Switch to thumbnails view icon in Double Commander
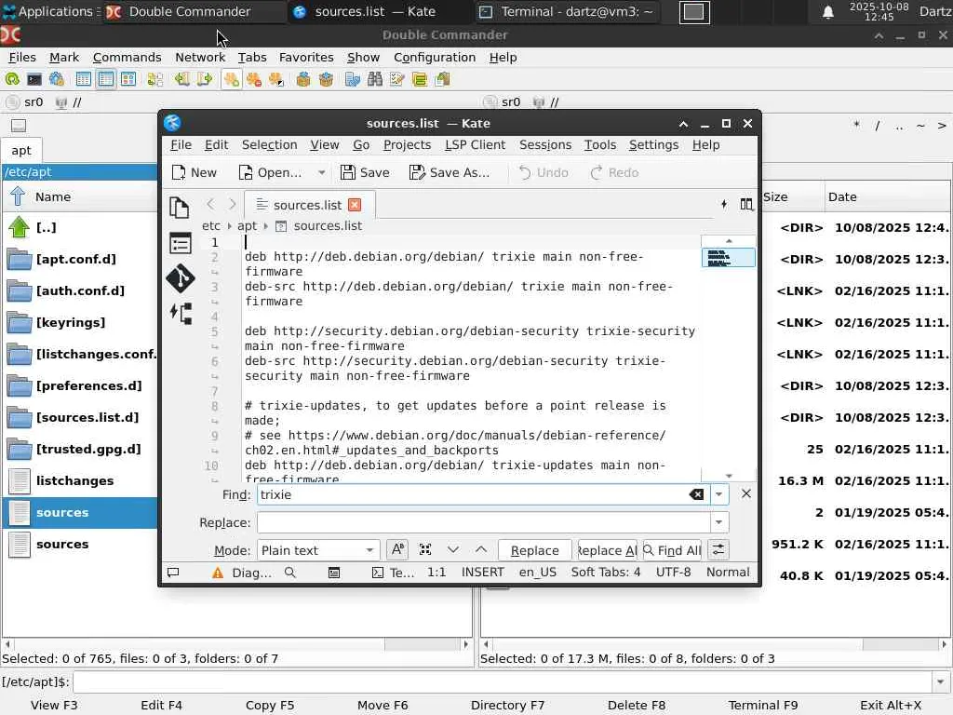Viewport: 953px width, 715px height. (128, 79)
